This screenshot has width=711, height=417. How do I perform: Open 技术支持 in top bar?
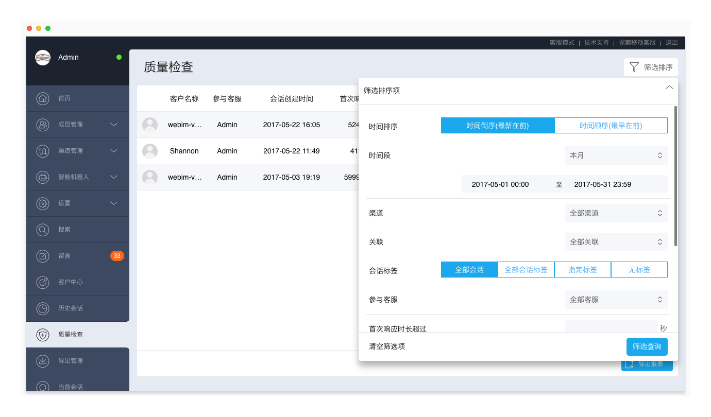pos(597,43)
